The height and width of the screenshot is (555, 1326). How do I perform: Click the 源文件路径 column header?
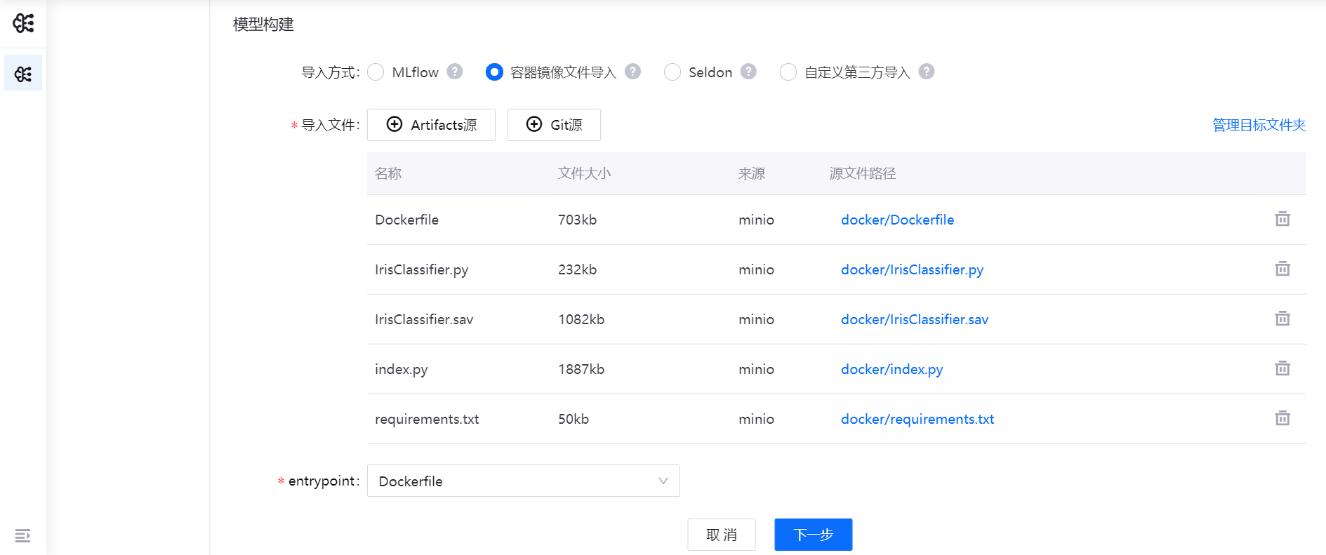coord(863,173)
